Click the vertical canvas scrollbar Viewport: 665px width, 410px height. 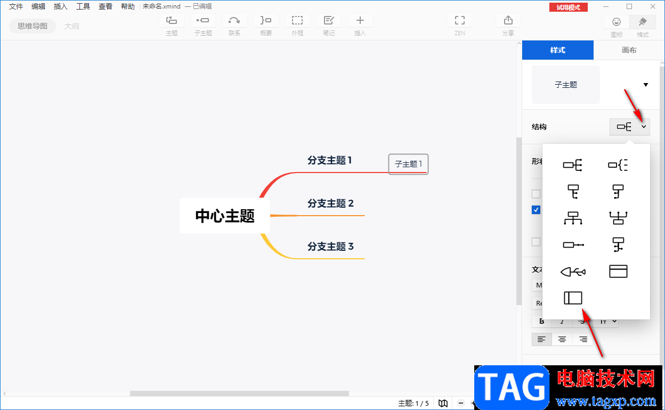(519, 221)
